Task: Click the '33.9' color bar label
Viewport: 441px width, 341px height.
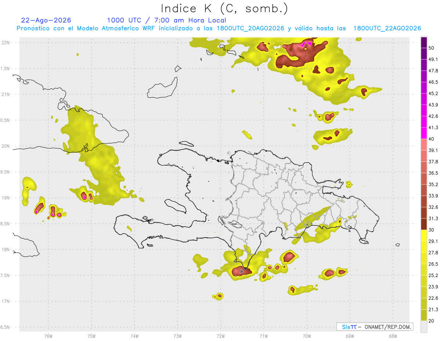Action: coord(433,196)
